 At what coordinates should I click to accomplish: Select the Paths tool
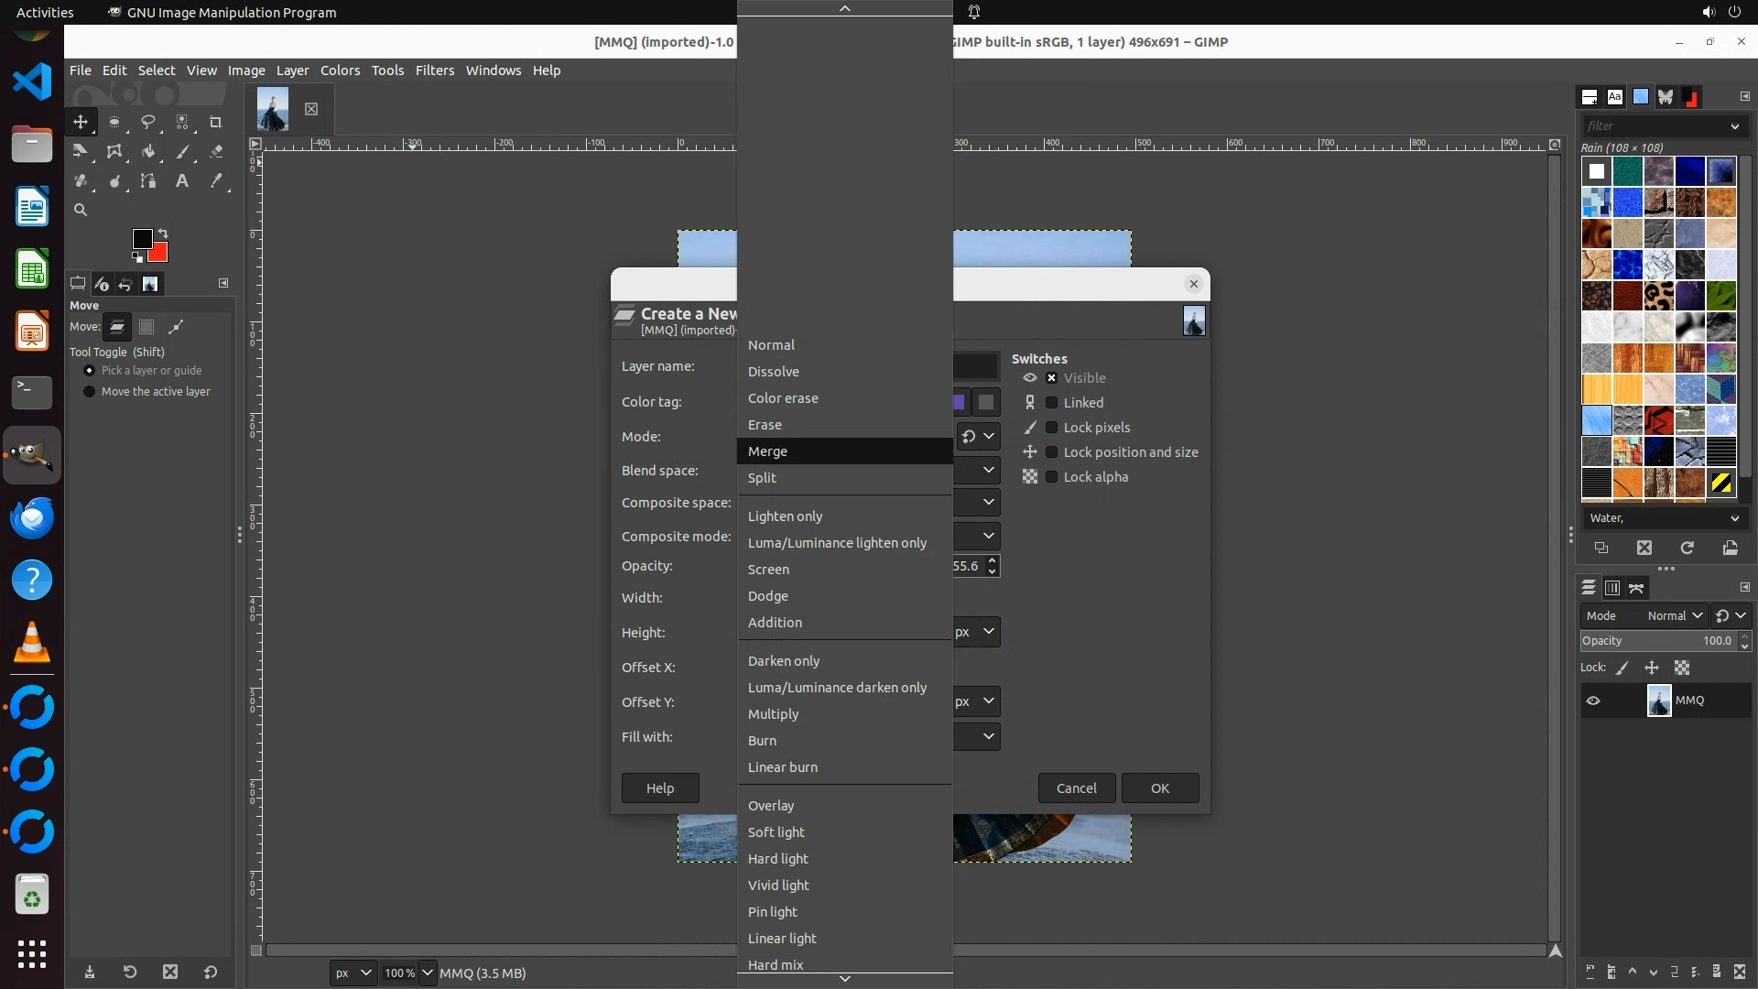[148, 180]
